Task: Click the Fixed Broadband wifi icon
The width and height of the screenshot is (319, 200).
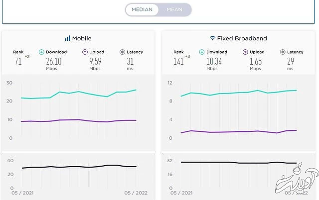Action: pyautogui.click(x=212, y=38)
